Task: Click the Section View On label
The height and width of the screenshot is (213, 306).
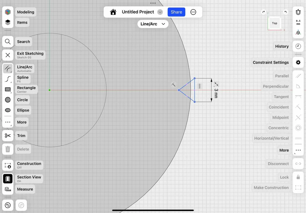Action: (x=29, y=179)
